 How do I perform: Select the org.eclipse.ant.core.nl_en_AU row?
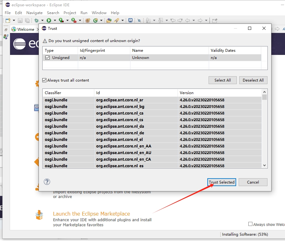[152, 153]
